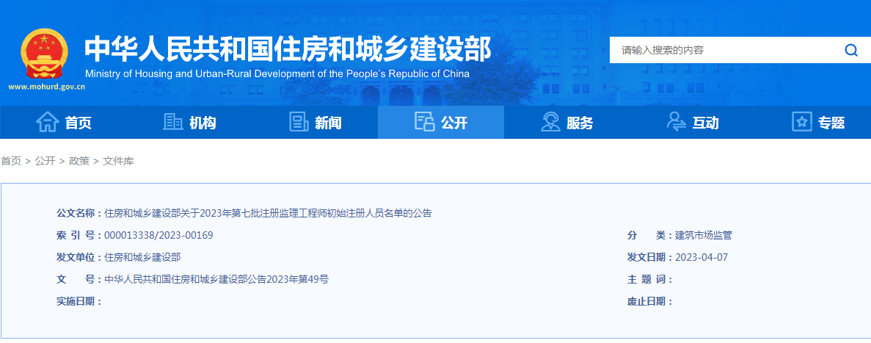Image resolution: width=871 pixels, height=343 pixels.
Task: Click the house icon beside 首页
Action: point(48,123)
